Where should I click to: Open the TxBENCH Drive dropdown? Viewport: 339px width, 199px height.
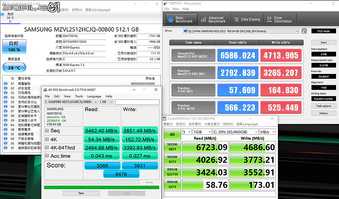(x=241, y=31)
